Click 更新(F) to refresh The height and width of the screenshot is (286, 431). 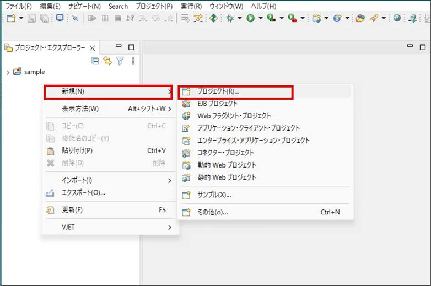(x=72, y=210)
